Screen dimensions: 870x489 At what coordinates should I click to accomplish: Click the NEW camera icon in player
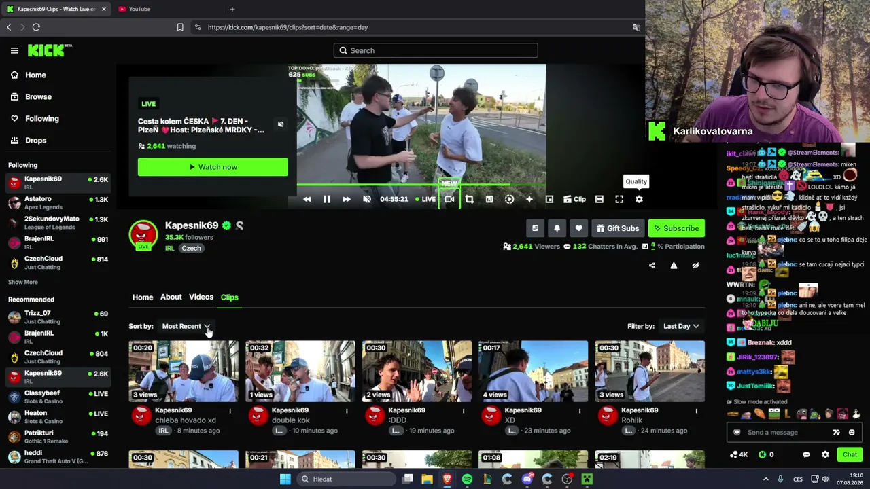449,199
